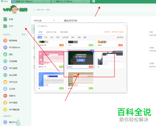Click the WPS 2019 logo
Viewport: 156px width, 126px height.
(x=15, y=9)
